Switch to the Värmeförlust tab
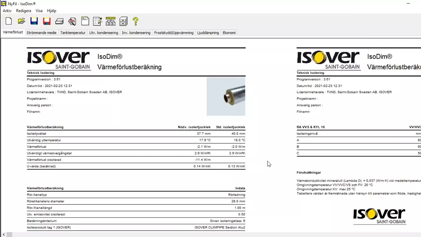 13,32
